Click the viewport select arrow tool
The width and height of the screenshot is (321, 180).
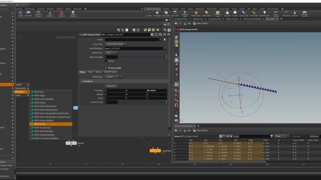(x=176, y=55)
